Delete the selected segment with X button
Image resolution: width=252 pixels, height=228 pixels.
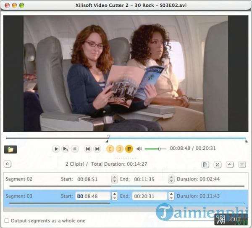(218, 164)
